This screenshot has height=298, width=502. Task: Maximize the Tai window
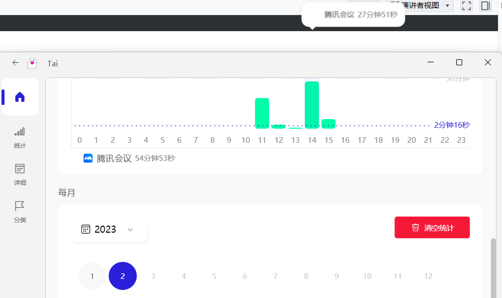459,62
